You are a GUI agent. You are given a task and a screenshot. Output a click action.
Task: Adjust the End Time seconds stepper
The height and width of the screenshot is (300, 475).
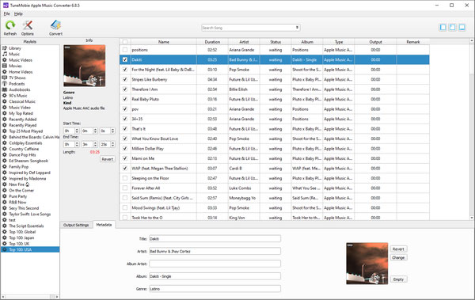pos(112,144)
